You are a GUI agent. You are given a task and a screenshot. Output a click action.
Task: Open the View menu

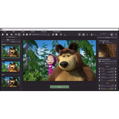[x=23, y=32]
